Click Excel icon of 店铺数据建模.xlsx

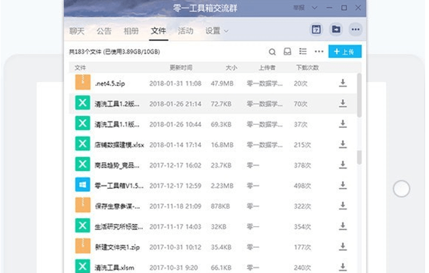pos(83,144)
